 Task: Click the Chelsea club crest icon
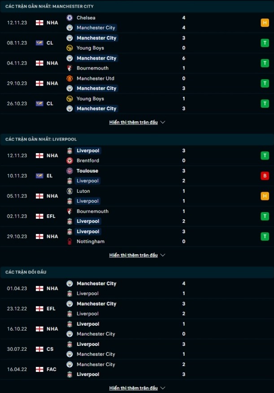(x=70, y=18)
